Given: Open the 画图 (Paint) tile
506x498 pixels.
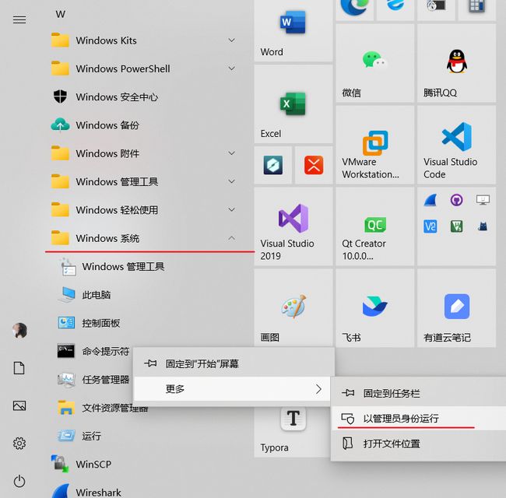Looking at the screenshot, I should tap(293, 308).
